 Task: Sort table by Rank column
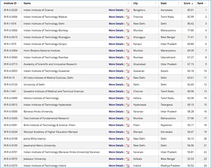pyautogui.click(x=205, y=3)
